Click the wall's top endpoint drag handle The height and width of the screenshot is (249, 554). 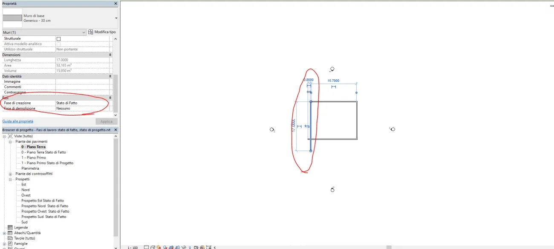(x=311, y=101)
